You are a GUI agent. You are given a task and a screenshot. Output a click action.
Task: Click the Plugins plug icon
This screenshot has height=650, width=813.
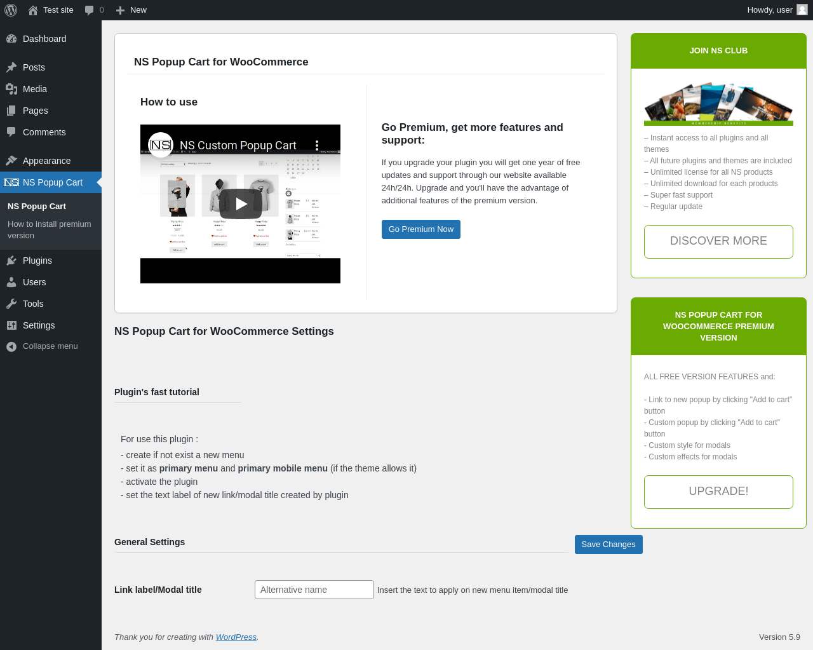point(11,261)
